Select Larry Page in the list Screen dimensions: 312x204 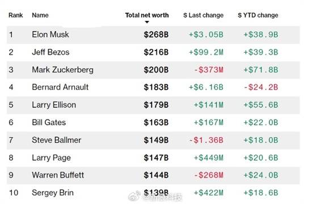pos(51,158)
